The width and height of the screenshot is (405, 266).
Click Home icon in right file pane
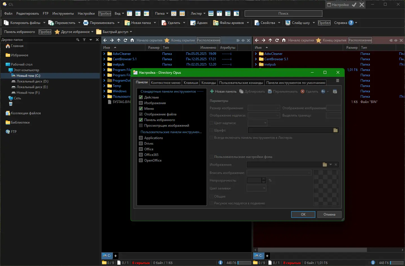(x=284, y=40)
